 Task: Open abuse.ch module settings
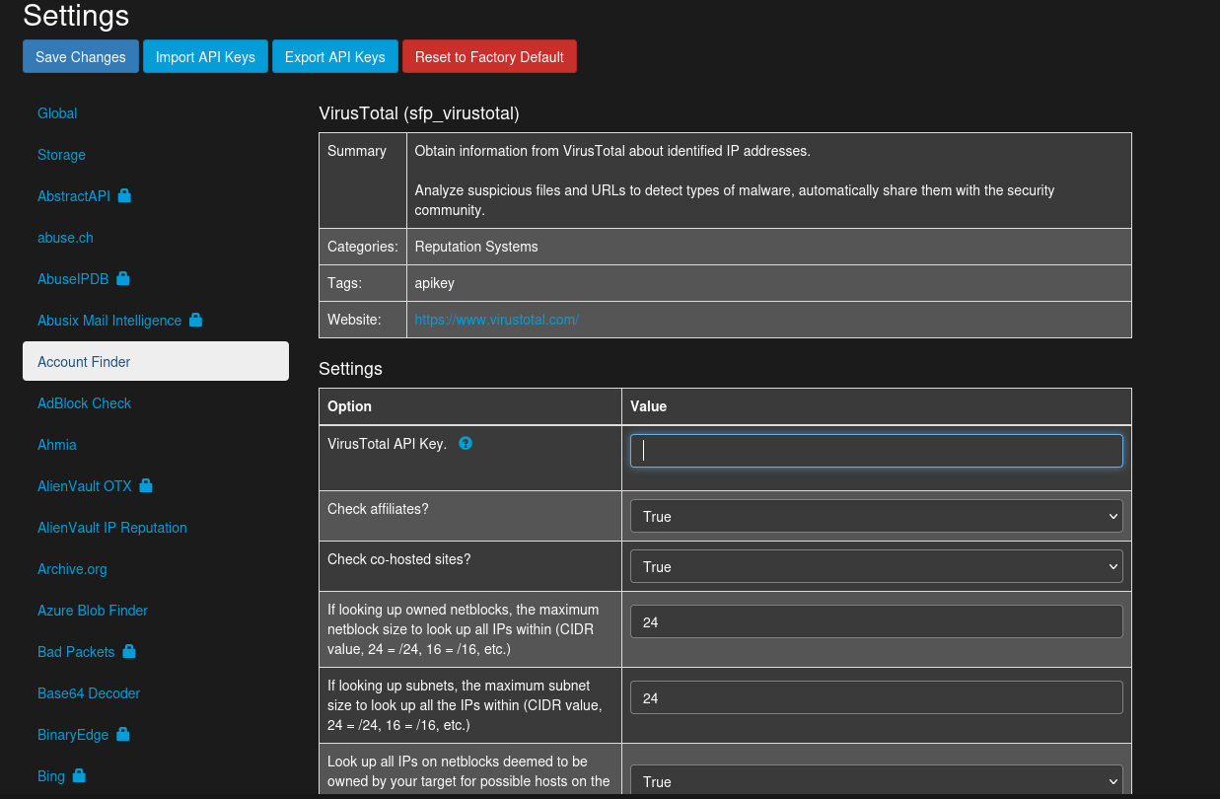point(65,238)
